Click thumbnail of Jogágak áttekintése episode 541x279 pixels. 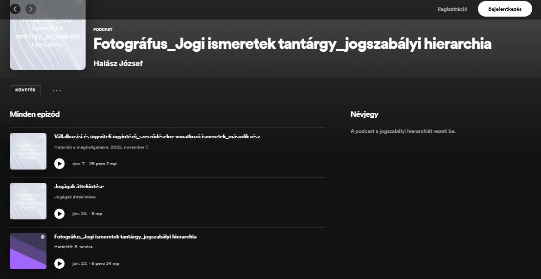coord(28,201)
